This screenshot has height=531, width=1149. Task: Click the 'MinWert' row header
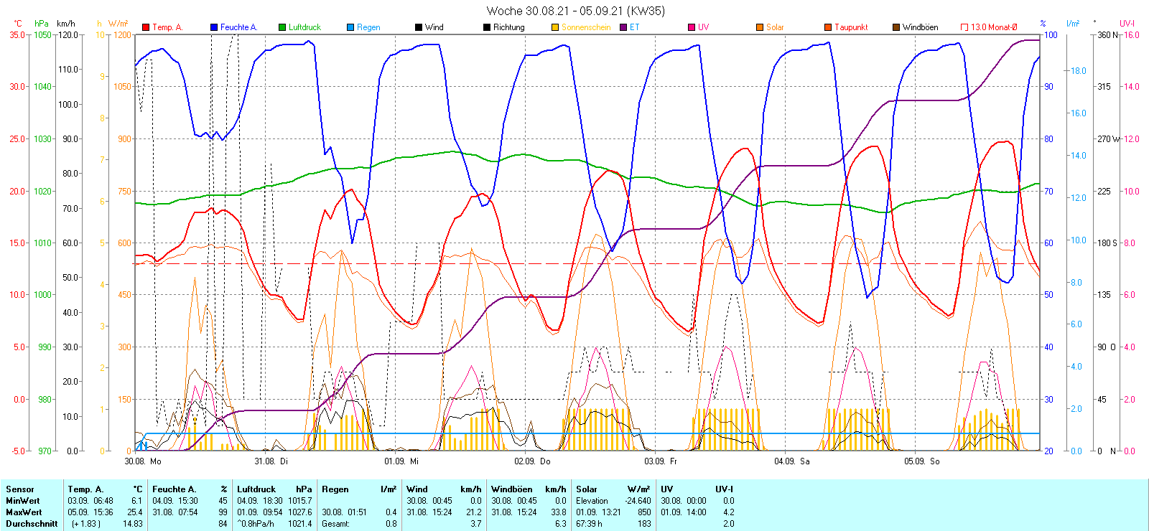tap(23, 501)
